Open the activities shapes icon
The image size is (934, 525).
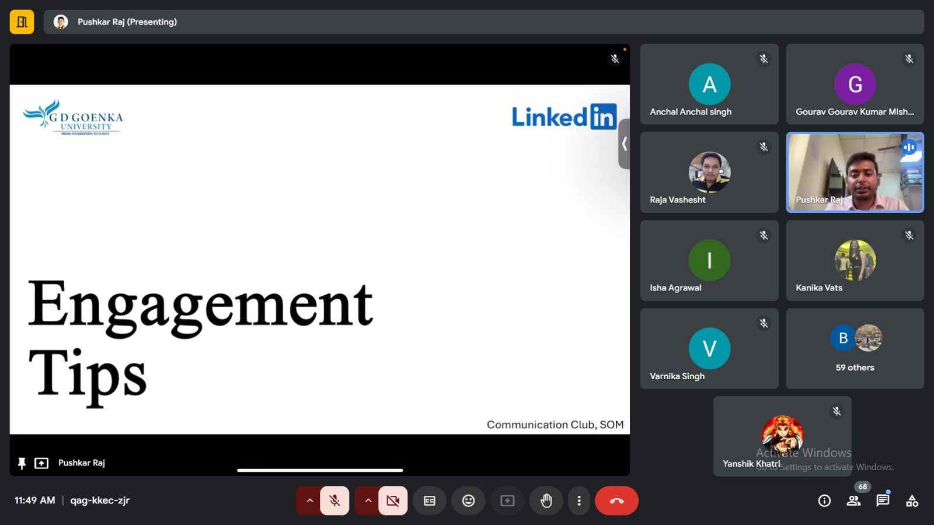pyautogui.click(x=912, y=501)
